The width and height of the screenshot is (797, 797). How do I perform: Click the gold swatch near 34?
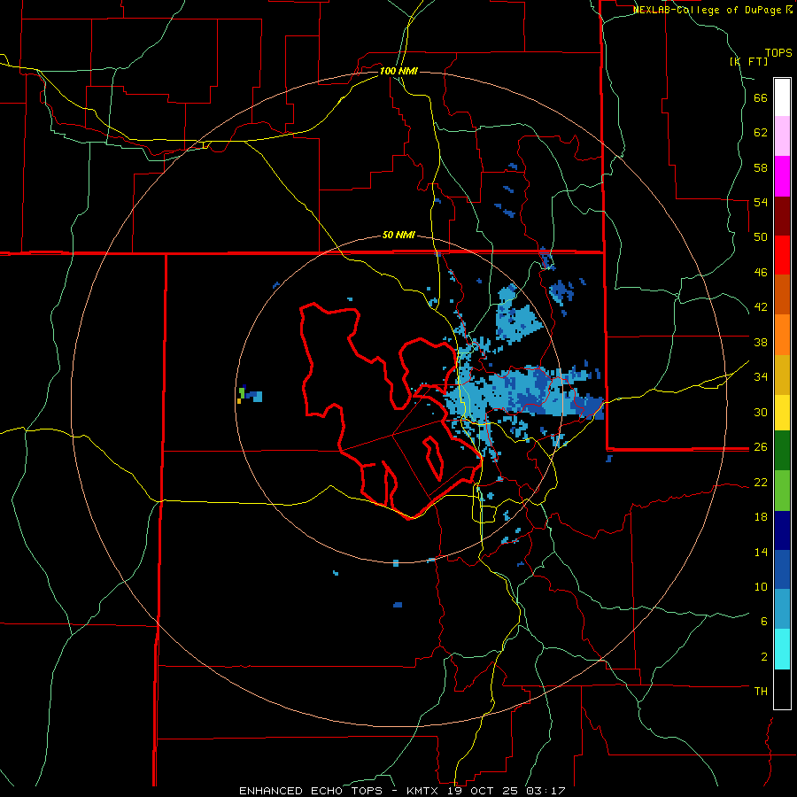(782, 375)
